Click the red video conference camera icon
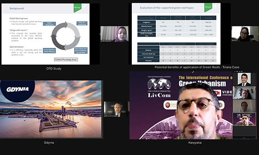The height and width of the screenshot is (155, 259). click(x=218, y=93)
